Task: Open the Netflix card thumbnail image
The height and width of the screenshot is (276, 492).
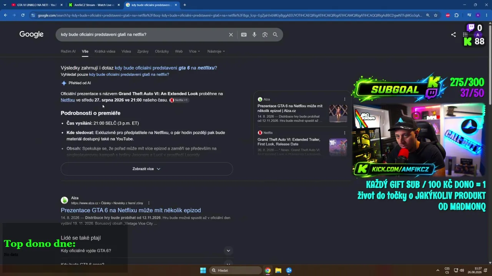Action: click(x=338, y=147)
